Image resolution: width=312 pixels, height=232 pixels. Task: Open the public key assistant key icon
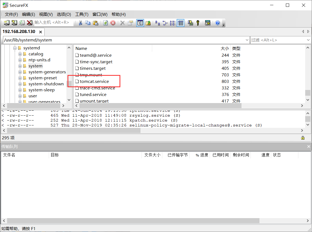[x=198, y=23]
